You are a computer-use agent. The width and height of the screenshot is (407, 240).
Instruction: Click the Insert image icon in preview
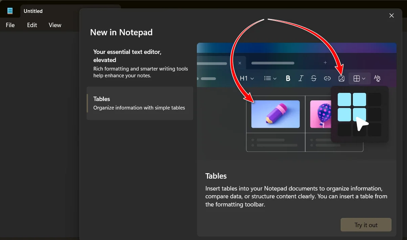[x=341, y=79]
